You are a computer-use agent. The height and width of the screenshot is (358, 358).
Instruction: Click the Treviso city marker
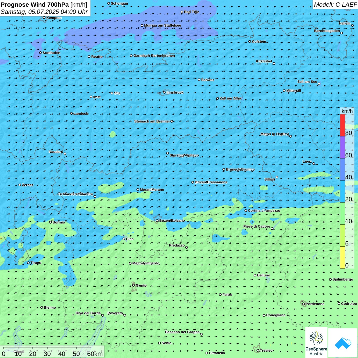point(258,350)
